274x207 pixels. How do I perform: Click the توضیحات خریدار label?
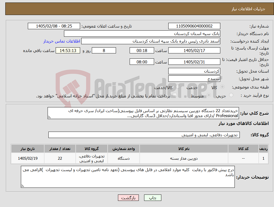pyautogui.click(x=253, y=177)
